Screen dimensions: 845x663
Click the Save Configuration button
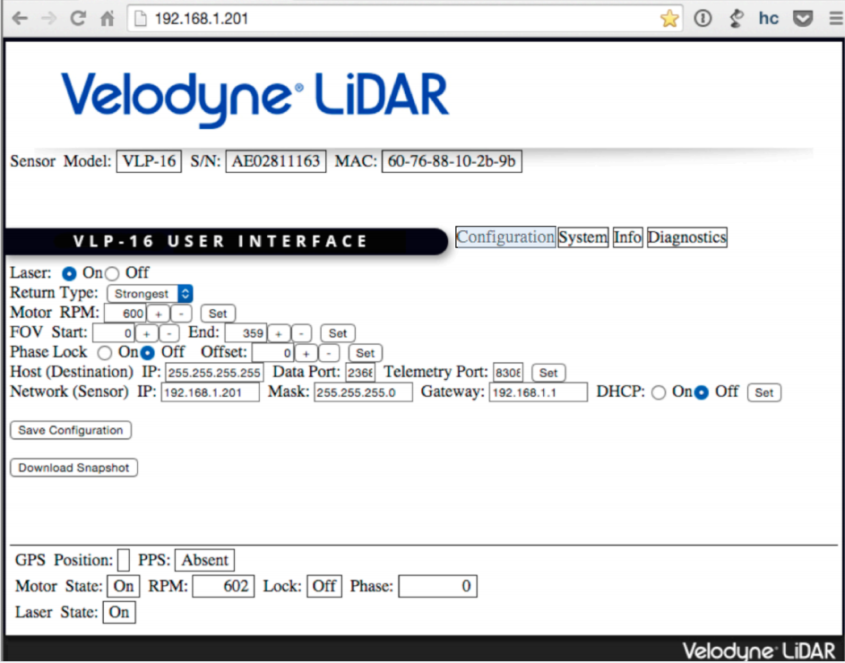[71, 430]
